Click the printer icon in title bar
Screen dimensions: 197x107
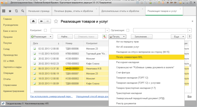[142, 3]
